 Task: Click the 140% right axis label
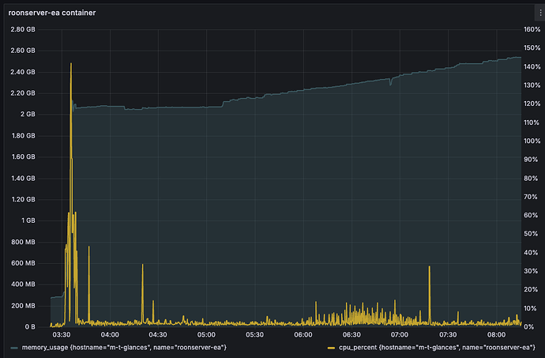(532, 66)
